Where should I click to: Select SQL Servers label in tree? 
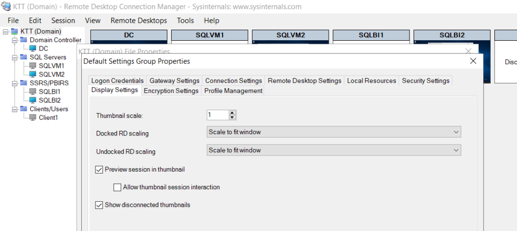tap(48, 57)
